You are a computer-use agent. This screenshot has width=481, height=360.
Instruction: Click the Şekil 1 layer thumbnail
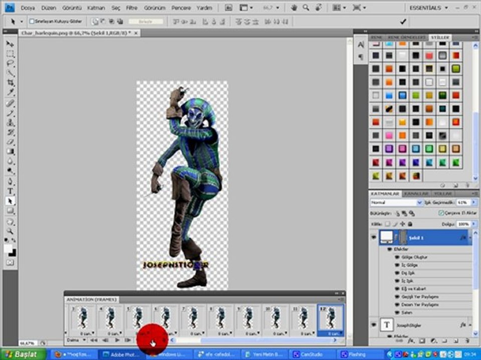coord(386,237)
